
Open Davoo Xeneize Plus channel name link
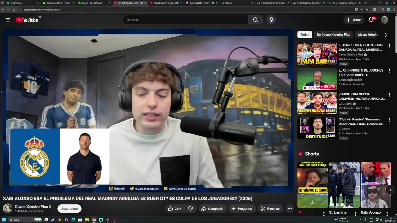31,207
